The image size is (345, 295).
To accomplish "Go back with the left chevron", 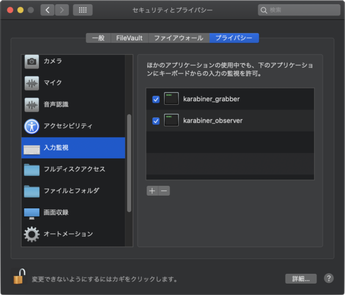I will coord(47,10).
